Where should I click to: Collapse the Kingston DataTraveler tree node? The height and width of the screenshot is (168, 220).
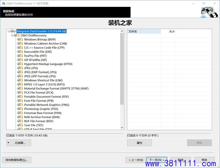pyautogui.click(x=9, y=31)
